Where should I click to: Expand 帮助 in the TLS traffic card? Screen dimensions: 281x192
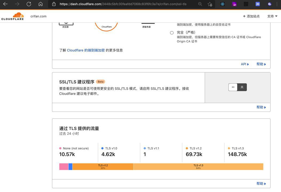click(x=261, y=183)
